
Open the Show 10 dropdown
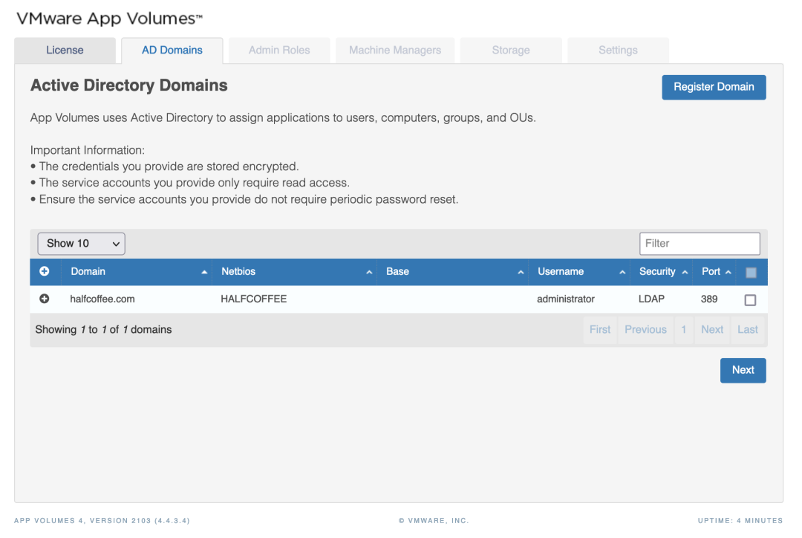coord(82,244)
